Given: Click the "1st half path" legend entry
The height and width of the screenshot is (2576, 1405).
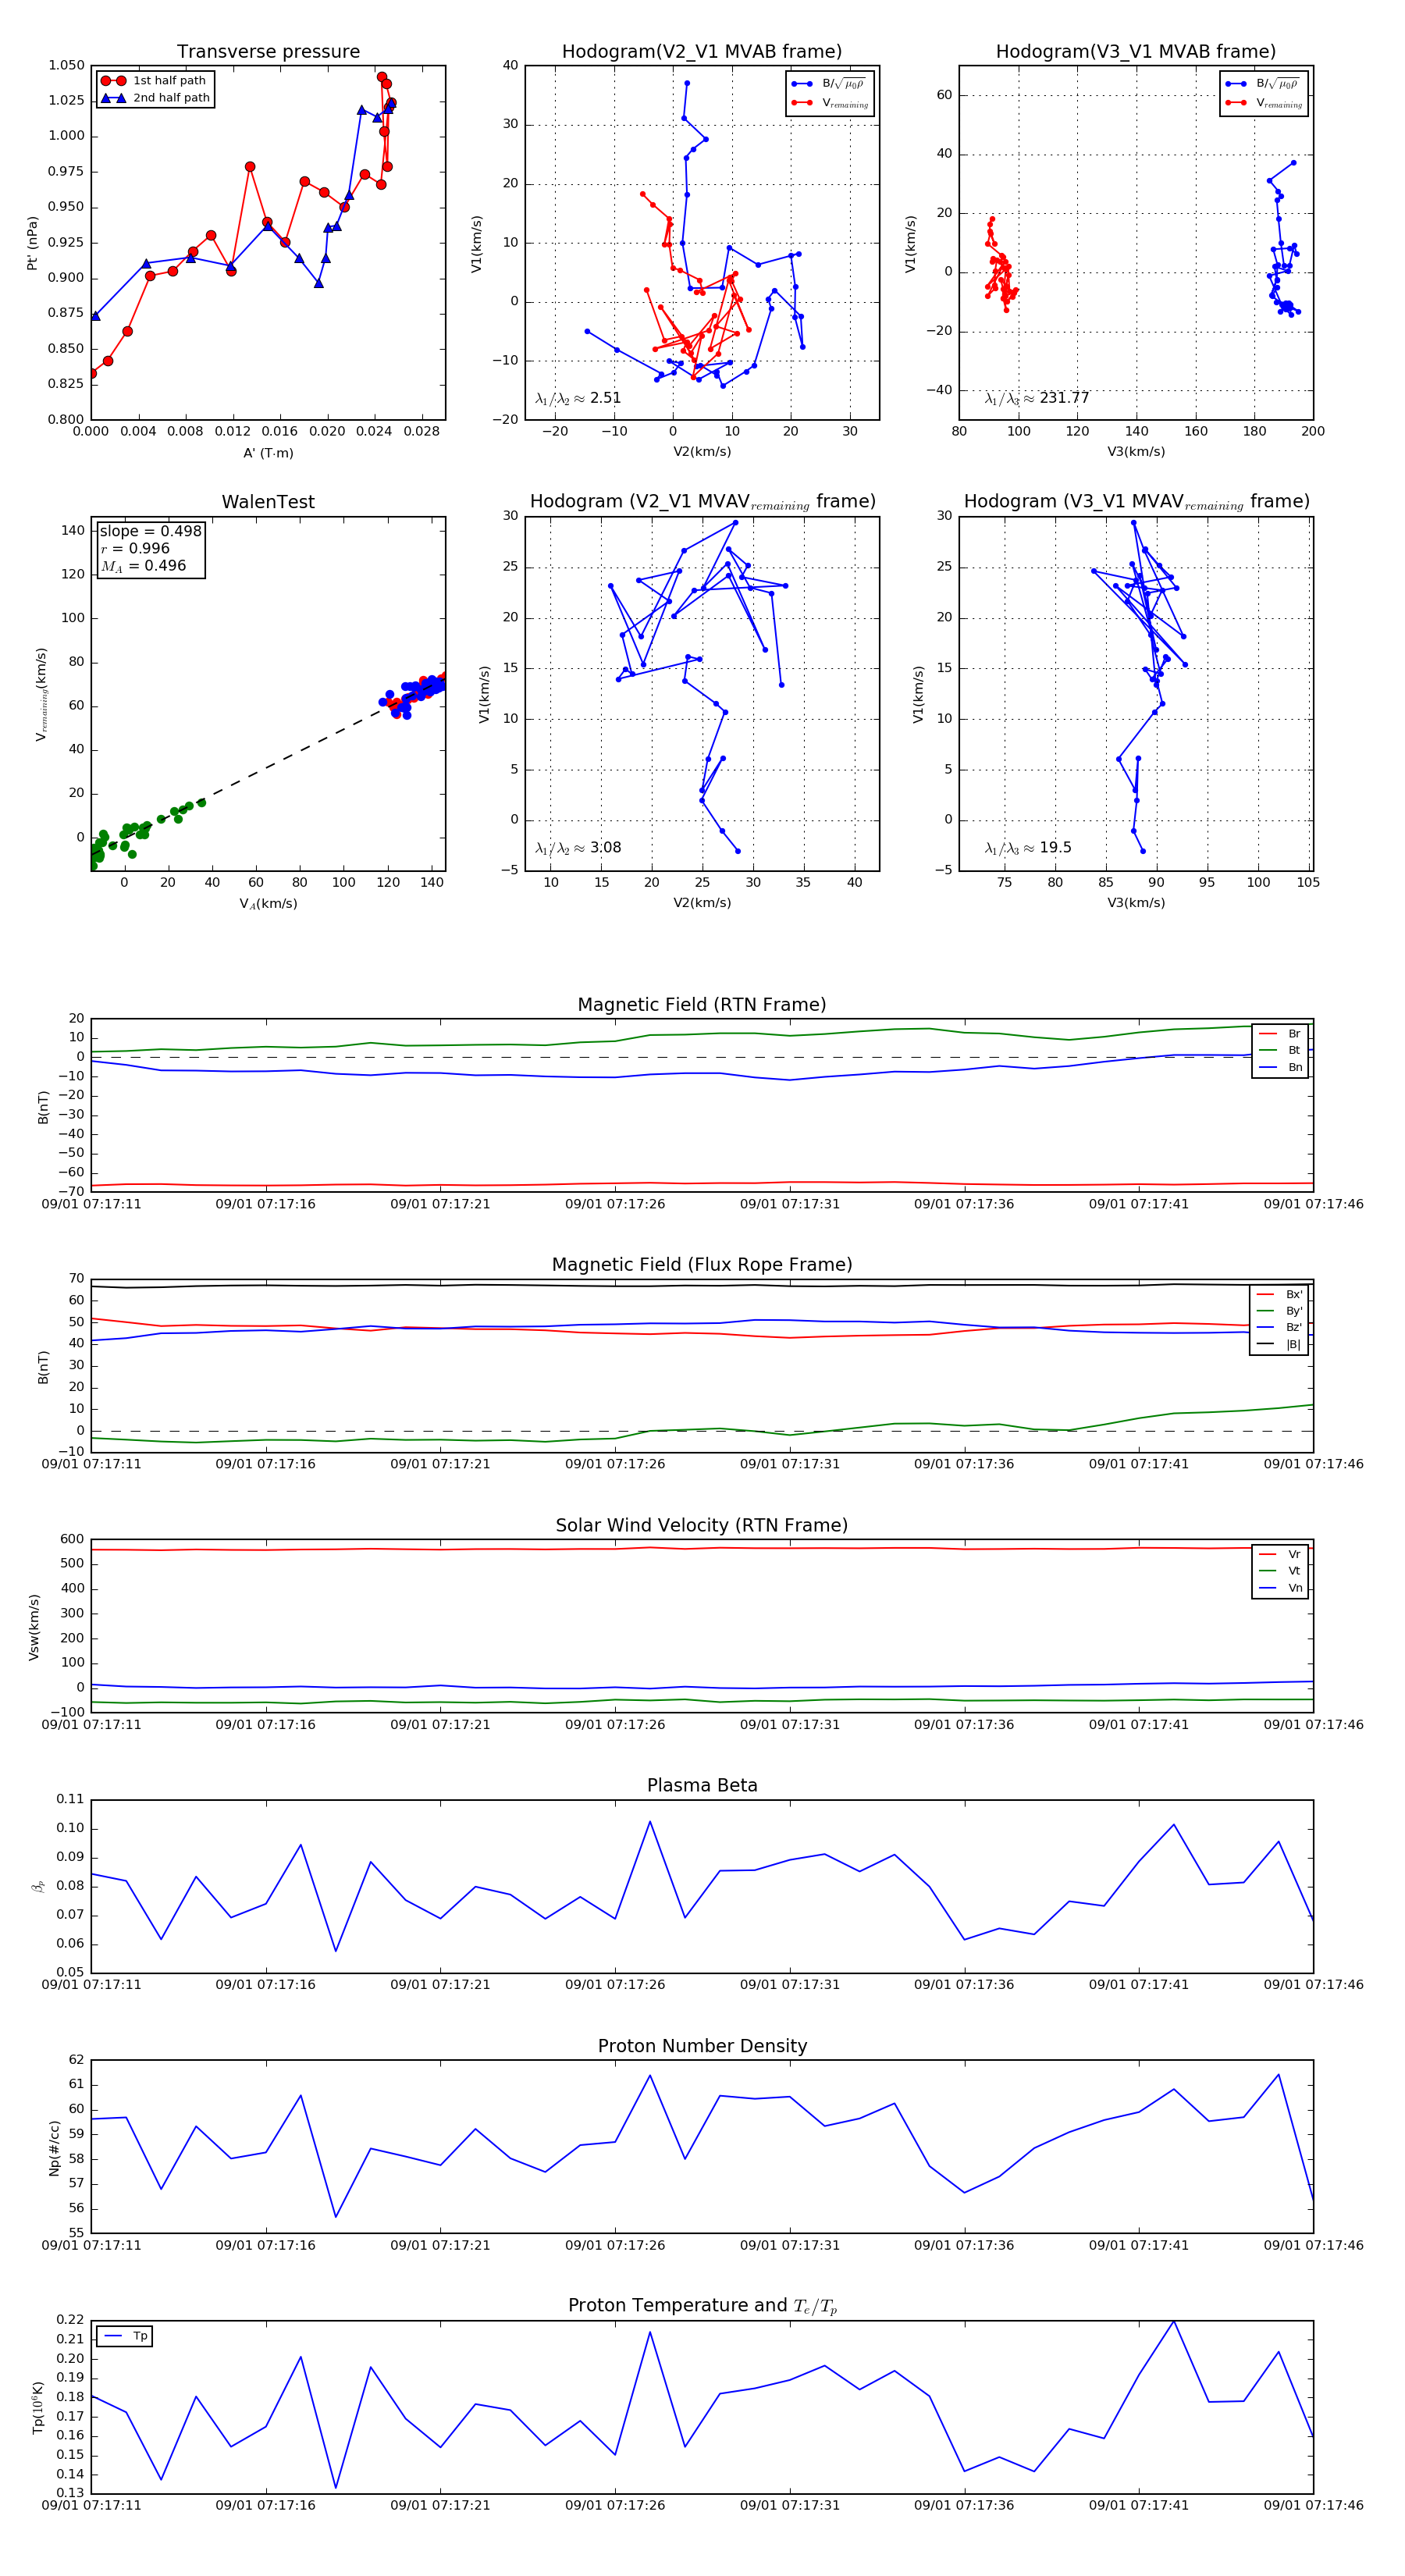Looking at the screenshot, I should click(154, 81).
